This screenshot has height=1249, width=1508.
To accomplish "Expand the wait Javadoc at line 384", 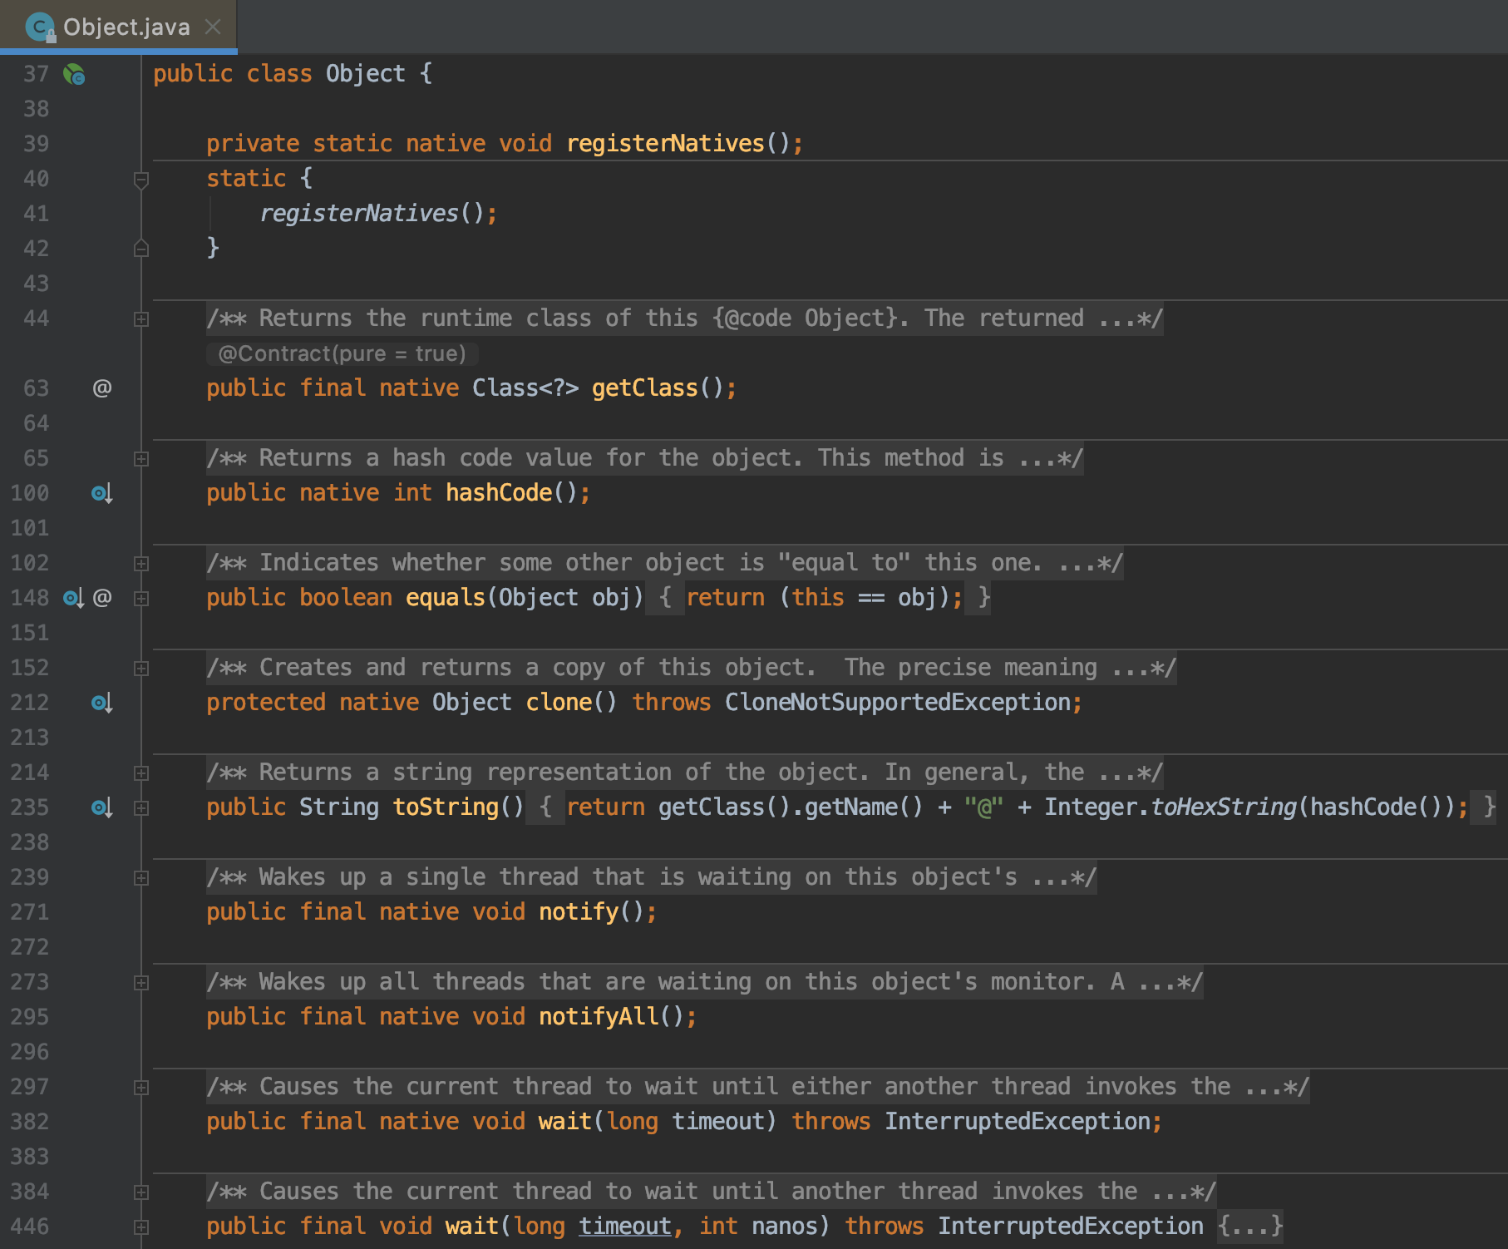I will 141,1192.
